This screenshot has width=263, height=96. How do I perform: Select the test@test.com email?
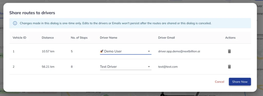click(x=168, y=67)
